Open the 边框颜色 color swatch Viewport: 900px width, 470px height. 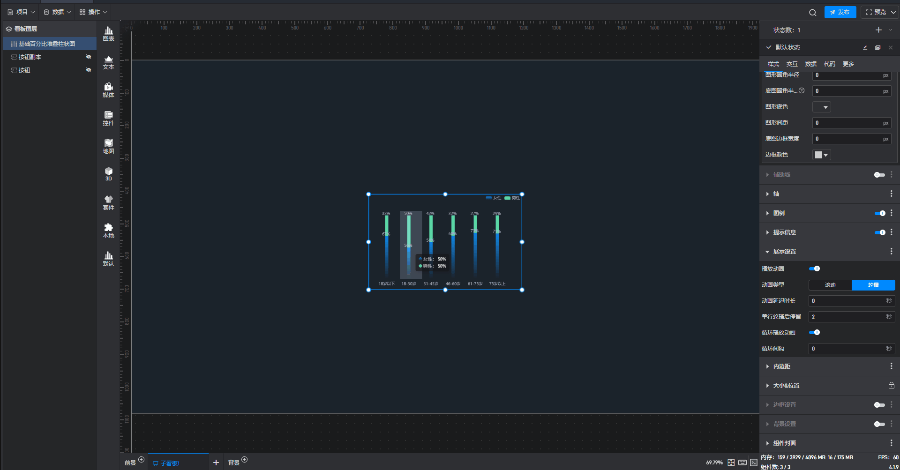tap(821, 155)
